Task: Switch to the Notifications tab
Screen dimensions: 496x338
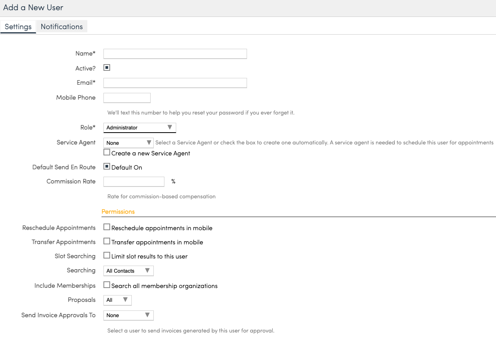Action: pos(62,27)
